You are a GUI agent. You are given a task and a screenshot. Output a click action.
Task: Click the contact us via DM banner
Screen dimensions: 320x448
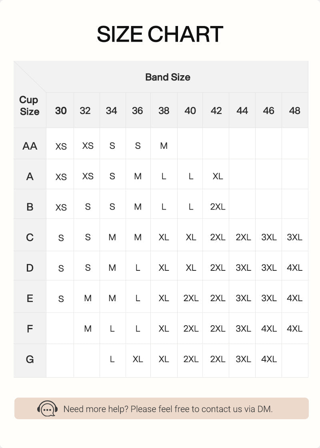click(162, 408)
